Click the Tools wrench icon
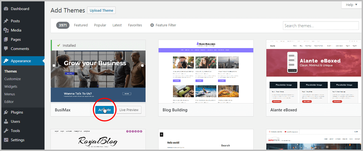Image resolution: width=363 pixels, height=151 pixels. 6,131
